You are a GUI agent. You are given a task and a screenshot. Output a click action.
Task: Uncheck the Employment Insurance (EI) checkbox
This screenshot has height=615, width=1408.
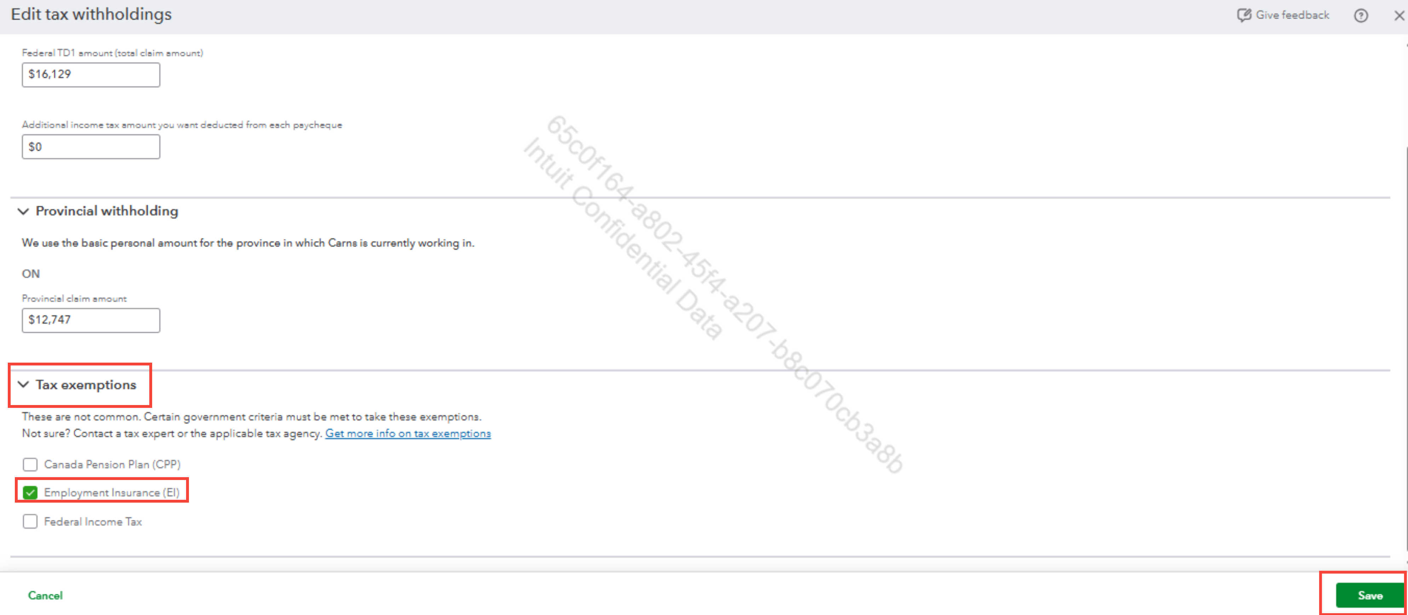pos(30,493)
